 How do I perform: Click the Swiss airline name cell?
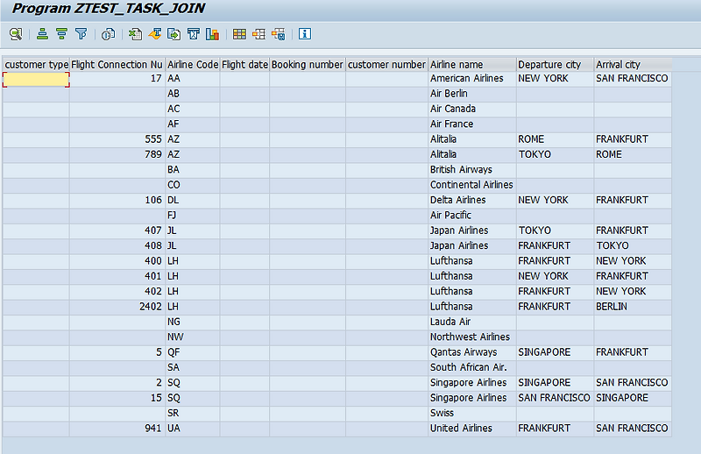[472, 414]
